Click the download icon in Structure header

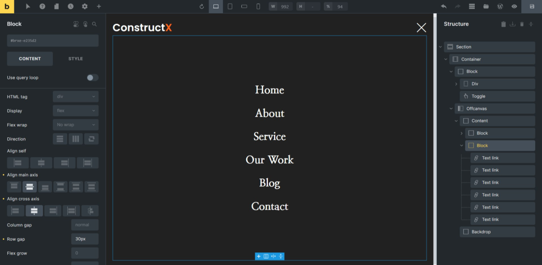513,24
